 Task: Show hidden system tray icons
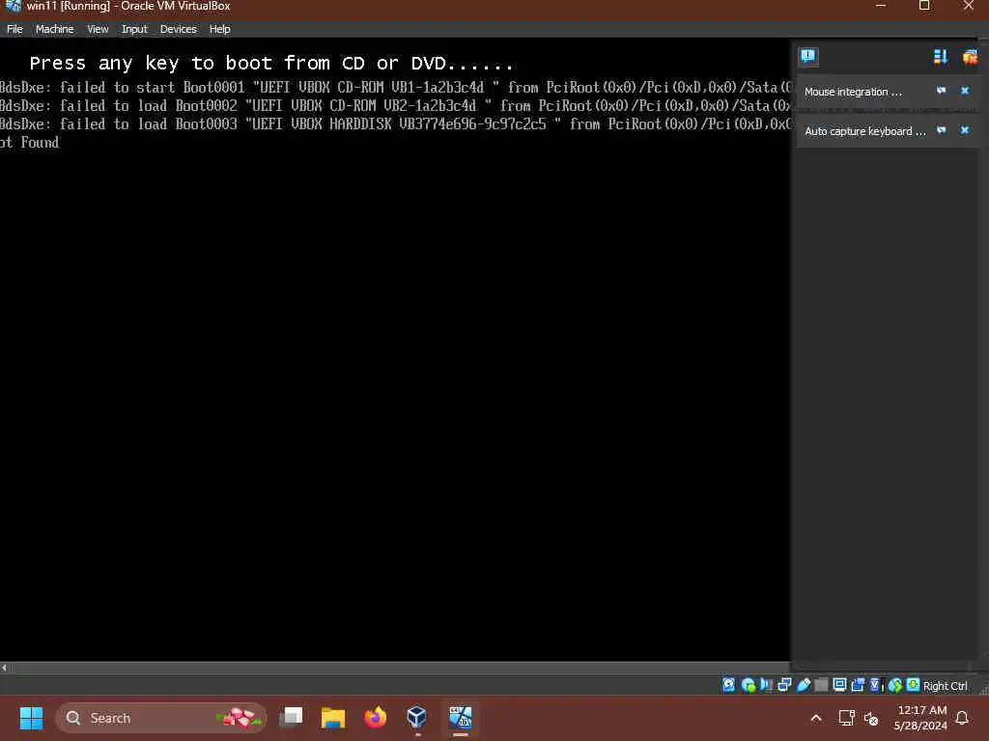click(x=815, y=718)
